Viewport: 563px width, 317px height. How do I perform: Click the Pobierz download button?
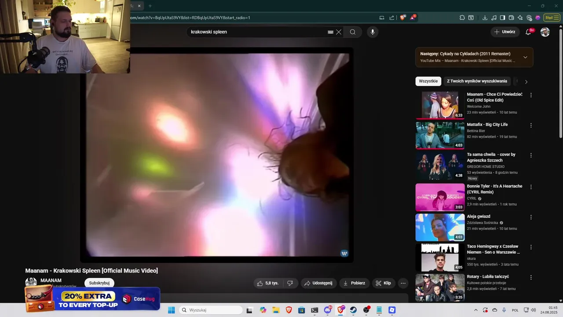click(354, 283)
